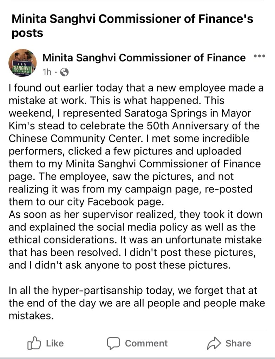This screenshot has height=359, width=275.
Task: Open the three-dot post options menu
Action: click(259, 56)
